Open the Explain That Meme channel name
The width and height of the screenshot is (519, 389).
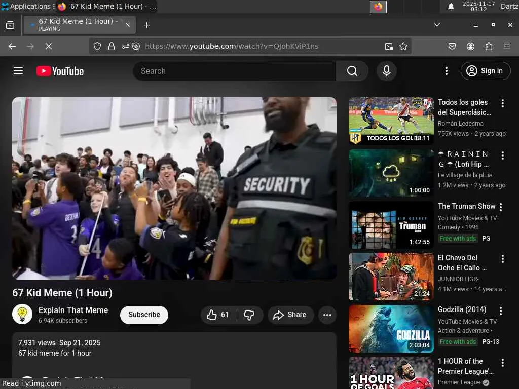tap(73, 310)
